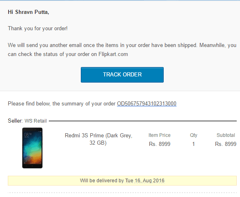Click the Seller label

[15, 121]
